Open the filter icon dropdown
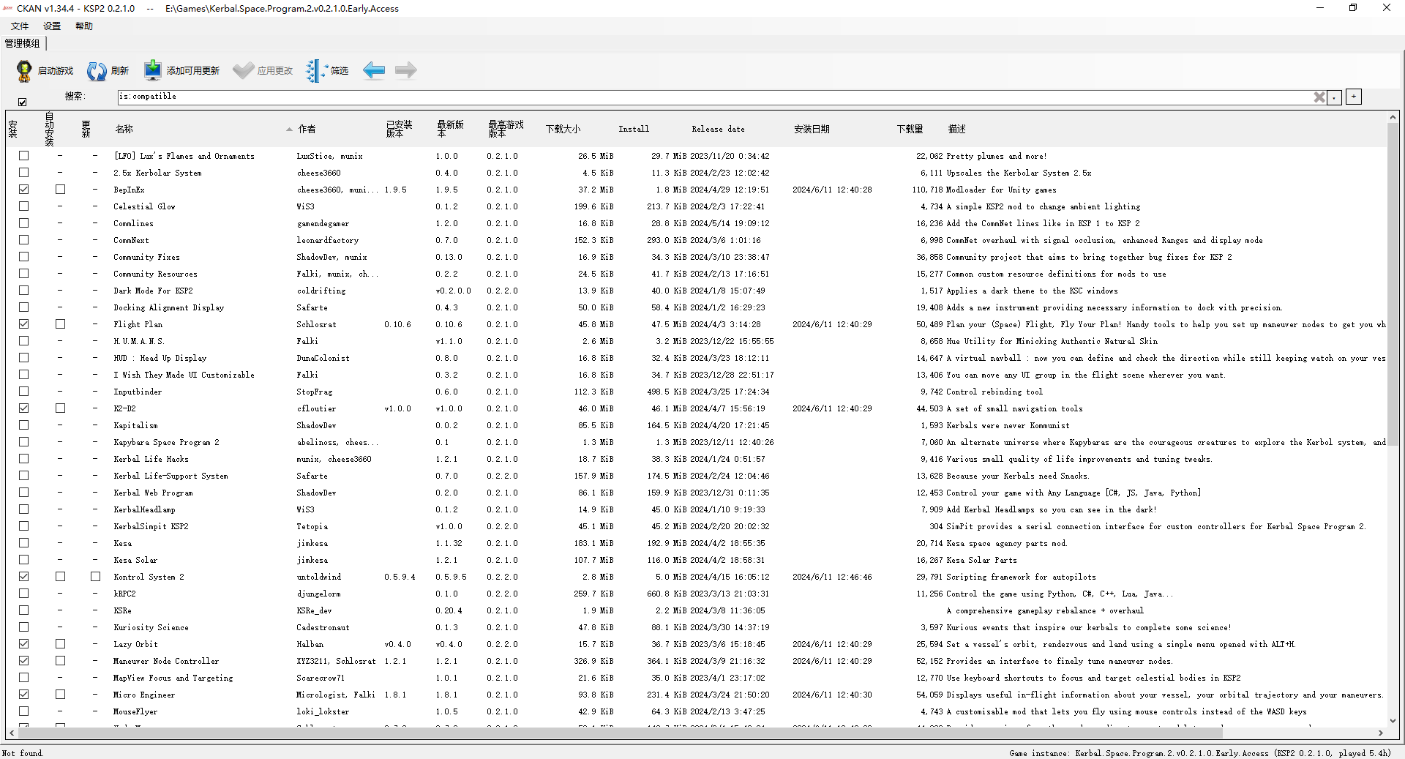 tap(317, 71)
